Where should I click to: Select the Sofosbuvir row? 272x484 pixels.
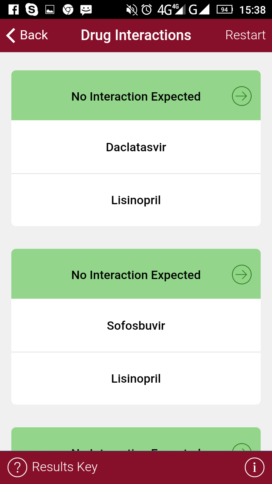(136, 326)
